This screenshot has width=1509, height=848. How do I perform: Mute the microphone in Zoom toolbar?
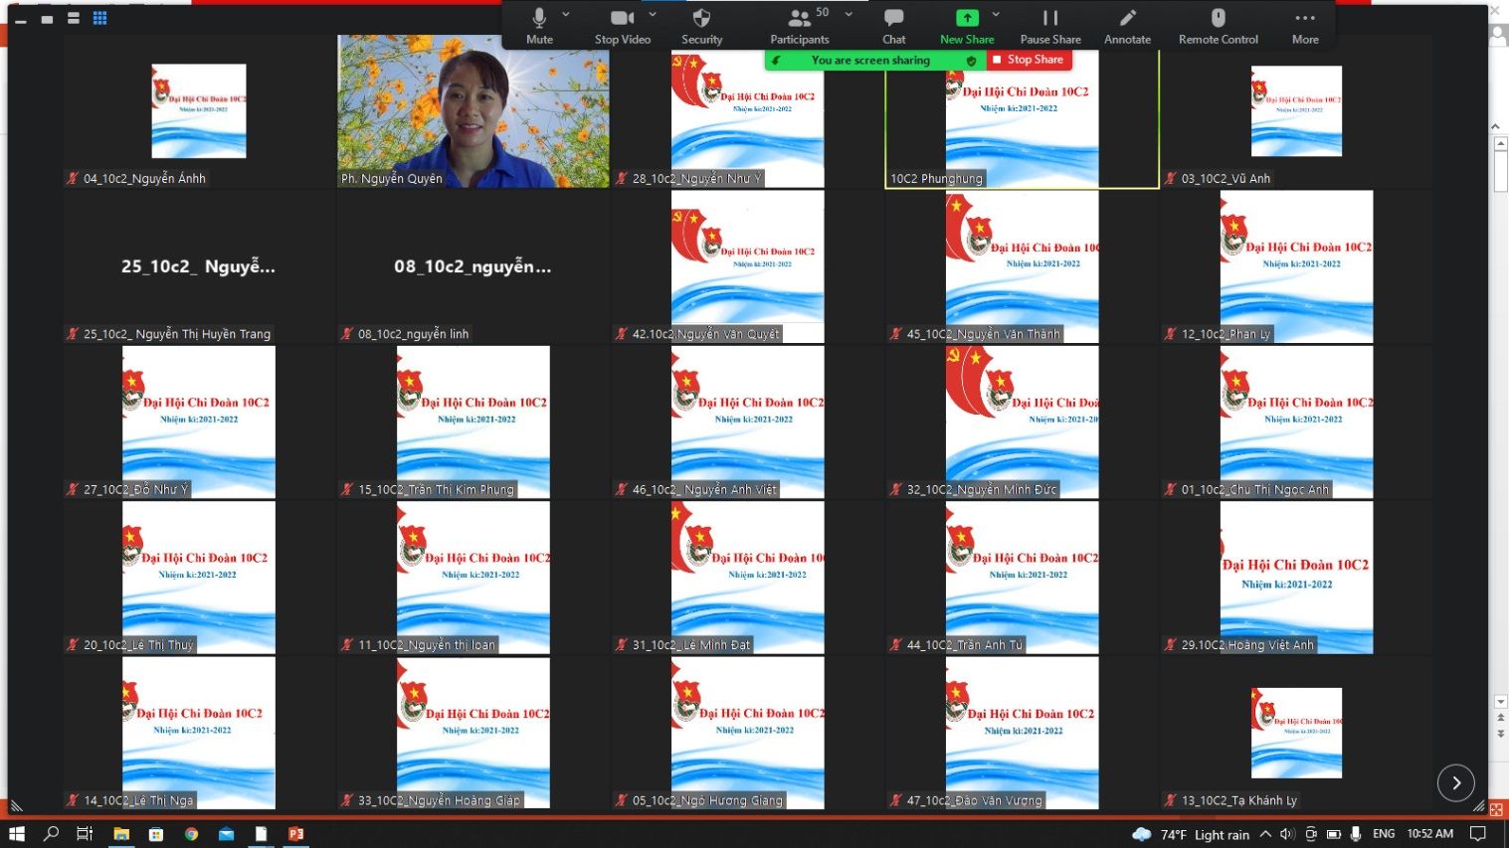539,26
